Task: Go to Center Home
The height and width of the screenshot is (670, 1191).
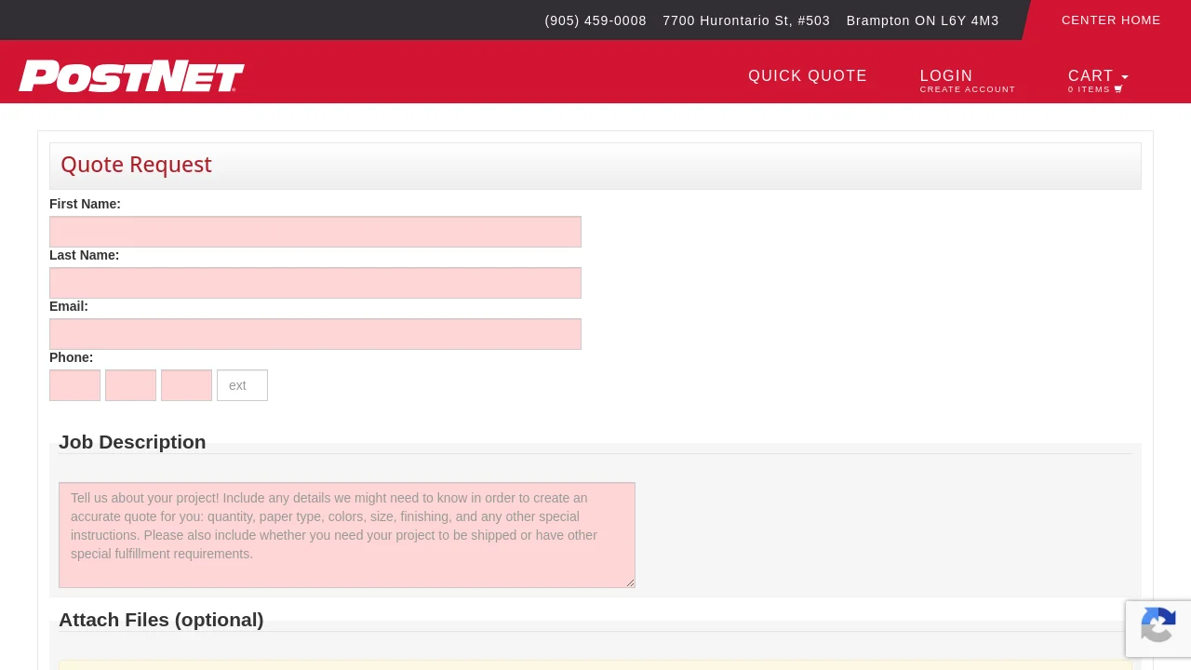Action: (1111, 20)
